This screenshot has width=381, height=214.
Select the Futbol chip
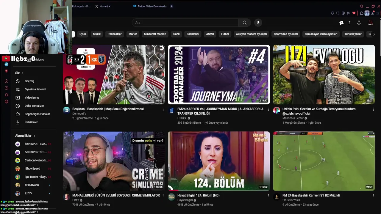click(225, 34)
